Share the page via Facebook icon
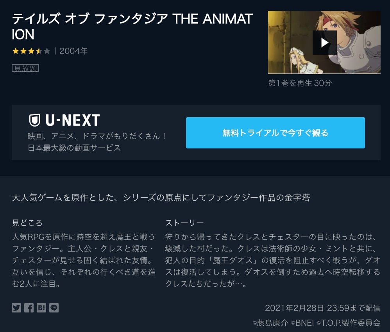Image resolution: width=390 pixels, height=332 pixels. click(x=29, y=308)
